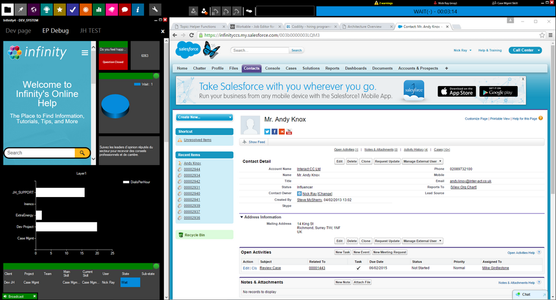The image size is (556, 300).
Task: Bookmark the page with the star icon
Action: (x=542, y=35)
